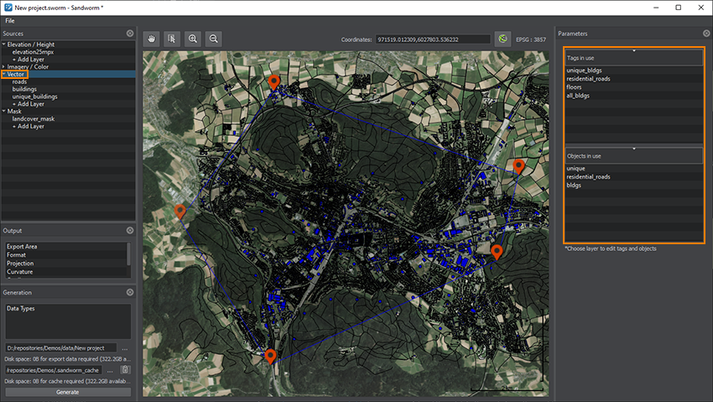Screen dimensions: 713x402
Task: Click the upper right export area pin
Action: [x=519, y=167]
